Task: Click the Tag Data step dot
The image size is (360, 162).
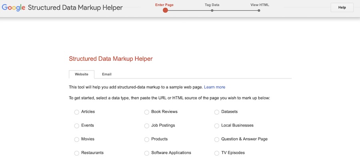Action: 212,10
